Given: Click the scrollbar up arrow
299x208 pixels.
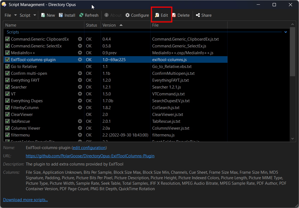Looking at the screenshot, I should tap(292, 24).
